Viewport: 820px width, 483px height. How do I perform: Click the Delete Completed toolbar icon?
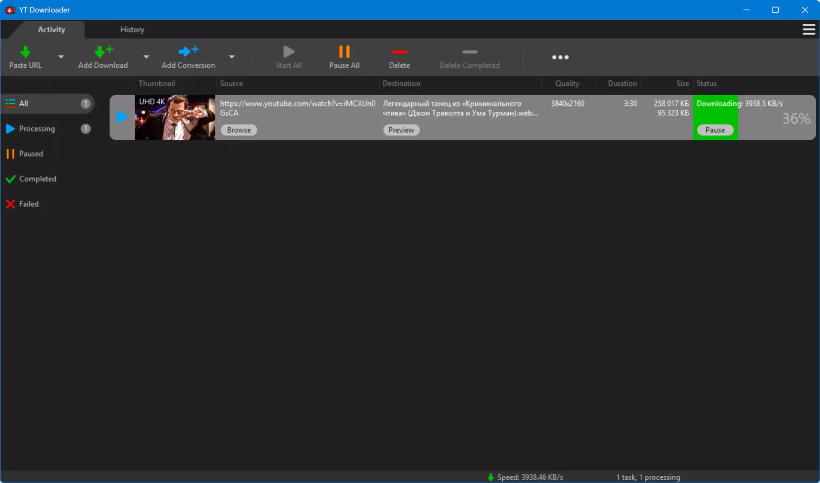(470, 52)
